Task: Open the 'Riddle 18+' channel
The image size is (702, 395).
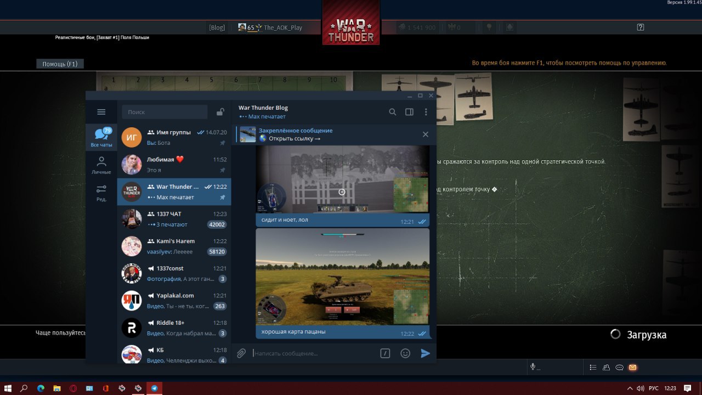Action: point(174,328)
